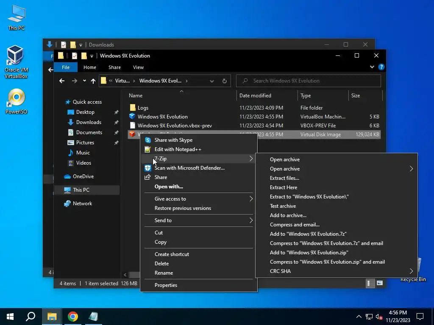Open PowerISO desktop shortcut
The width and height of the screenshot is (434, 325).
pyautogui.click(x=17, y=102)
